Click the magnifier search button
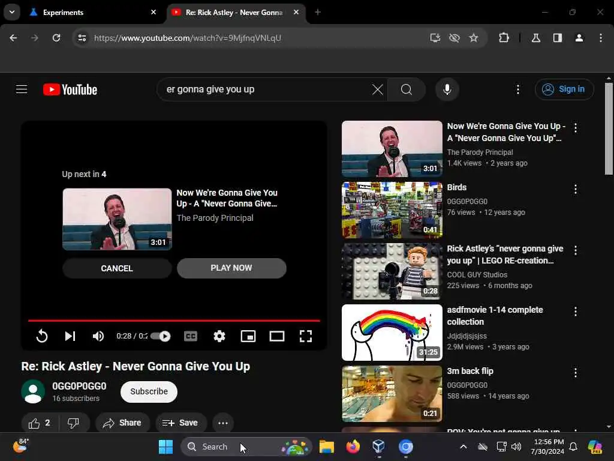The image size is (614, 461). [407, 90]
